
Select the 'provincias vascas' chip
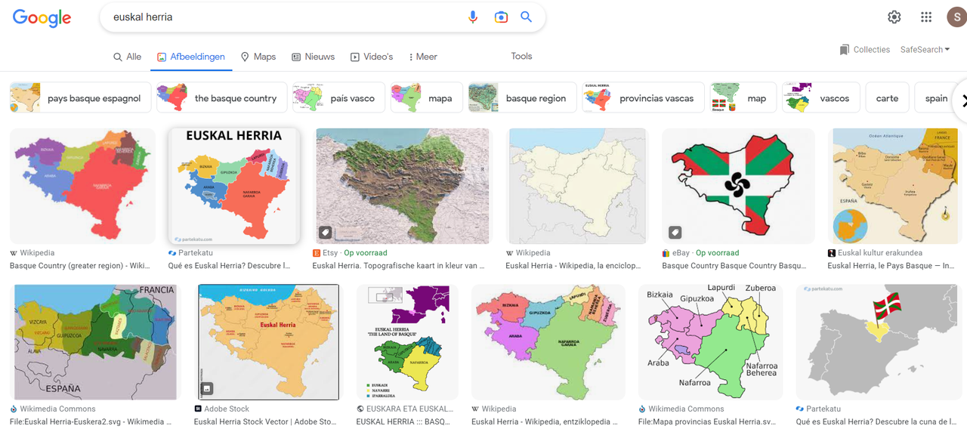click(643, 98)
